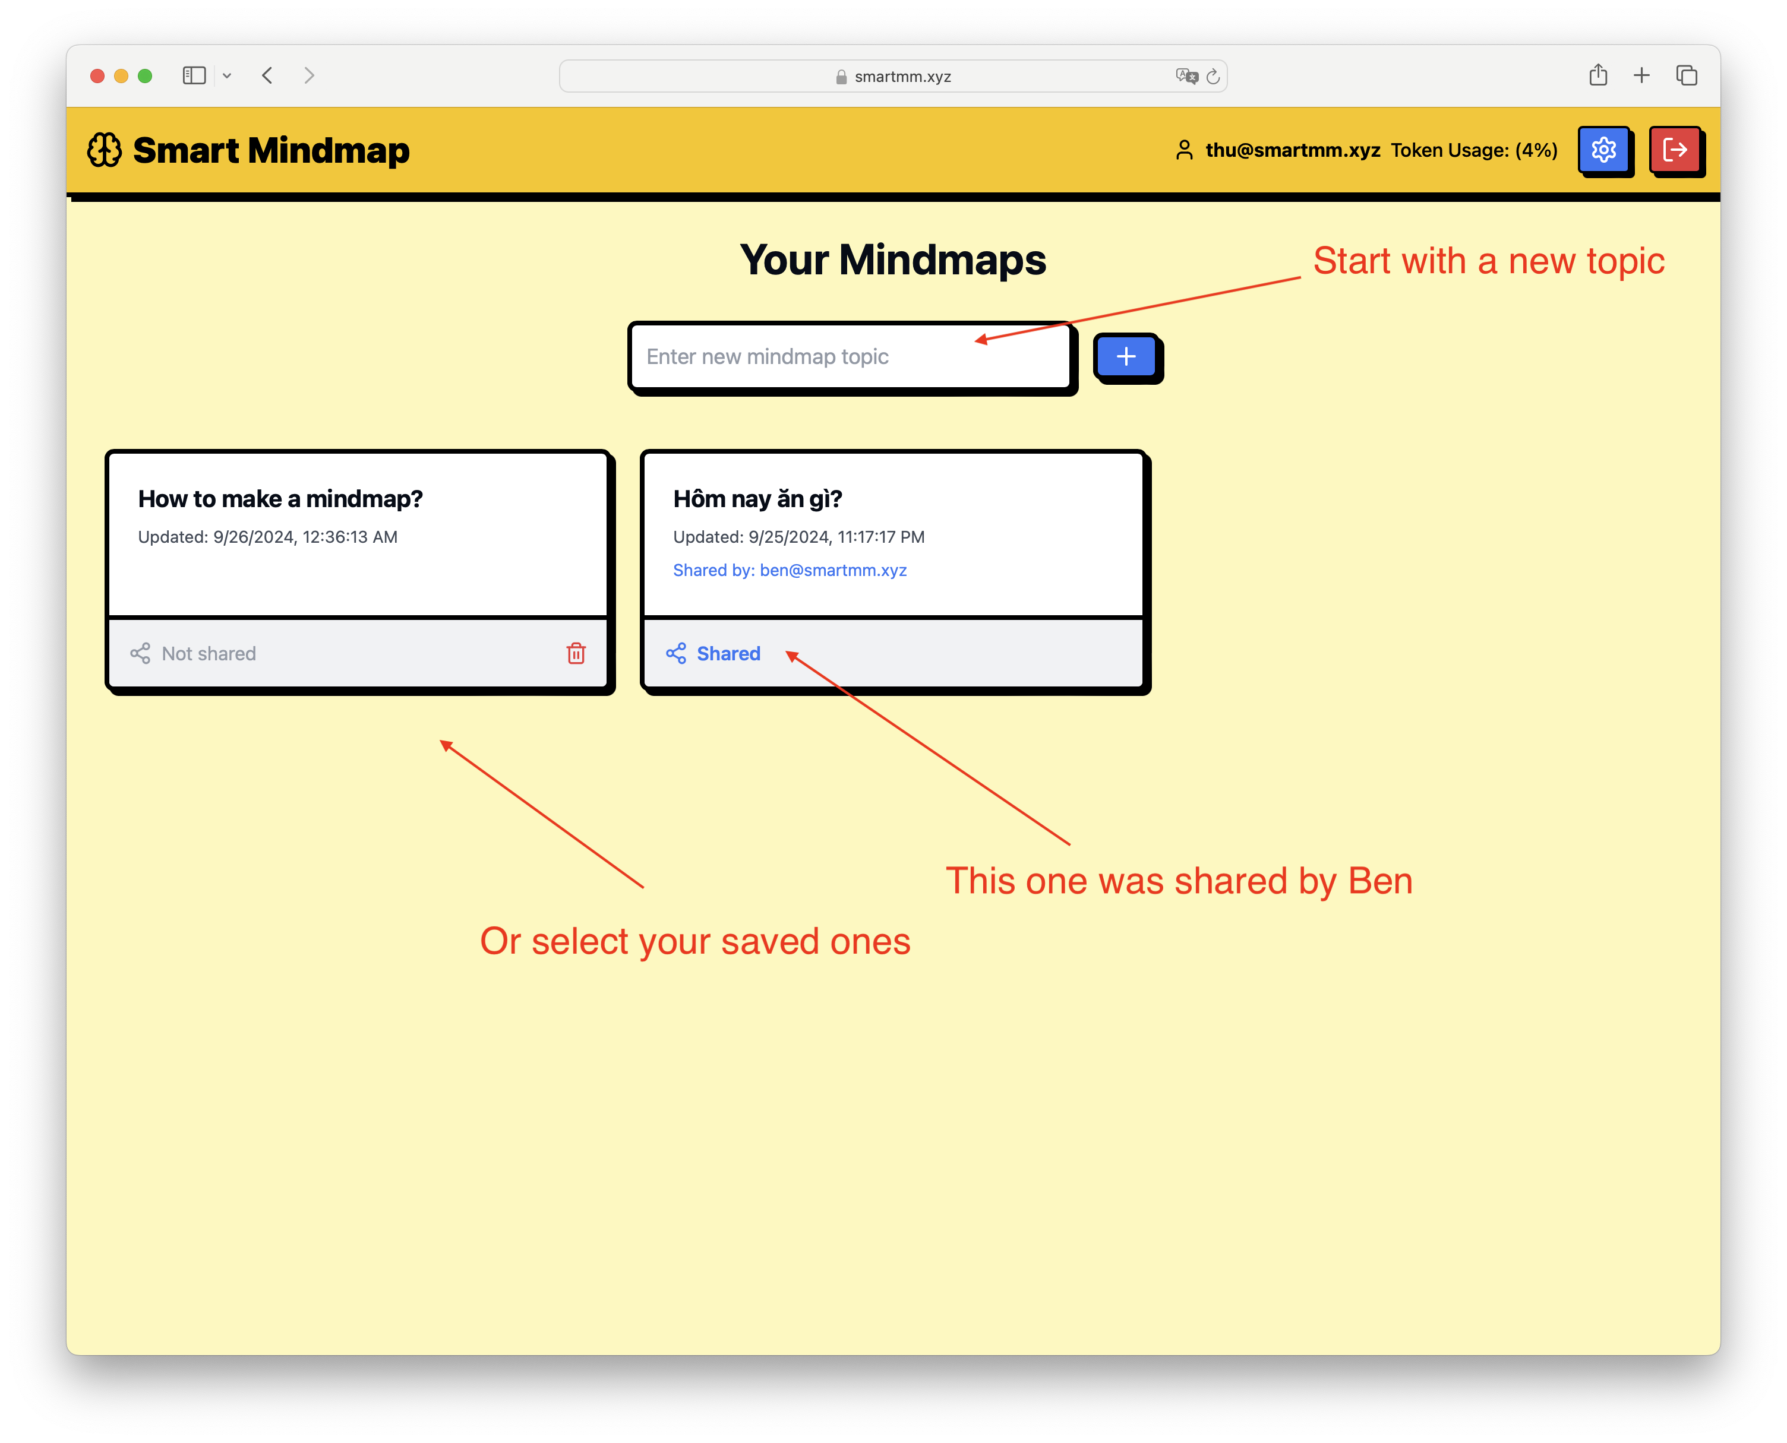The width and height of the screenshot is (1787, 1443).
Task: Expand the sidebar options dropdown chevron
Action: pos(227,75)
